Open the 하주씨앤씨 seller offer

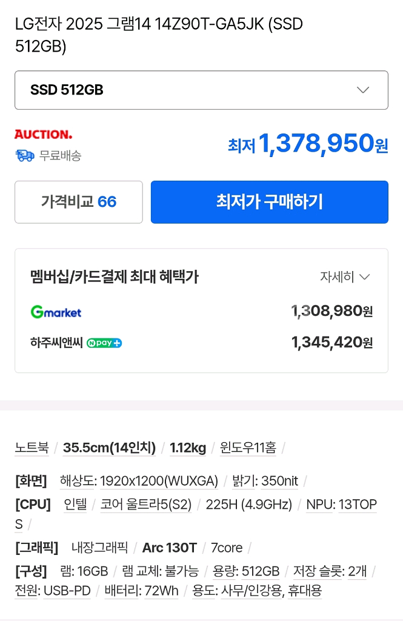(57, 343)
